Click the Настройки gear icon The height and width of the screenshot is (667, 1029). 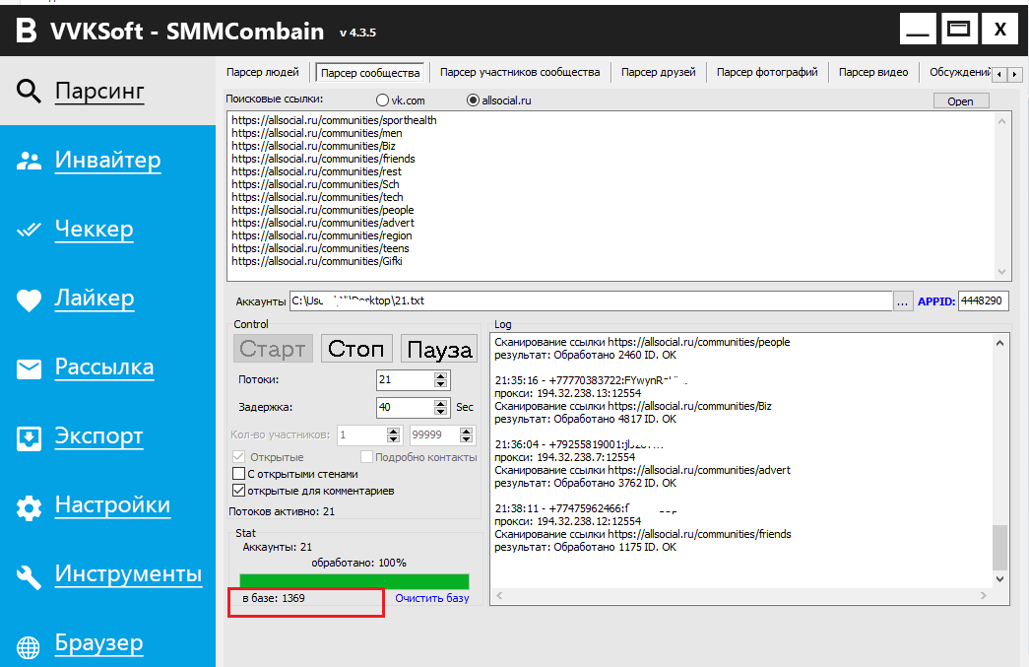click(29, 507)
